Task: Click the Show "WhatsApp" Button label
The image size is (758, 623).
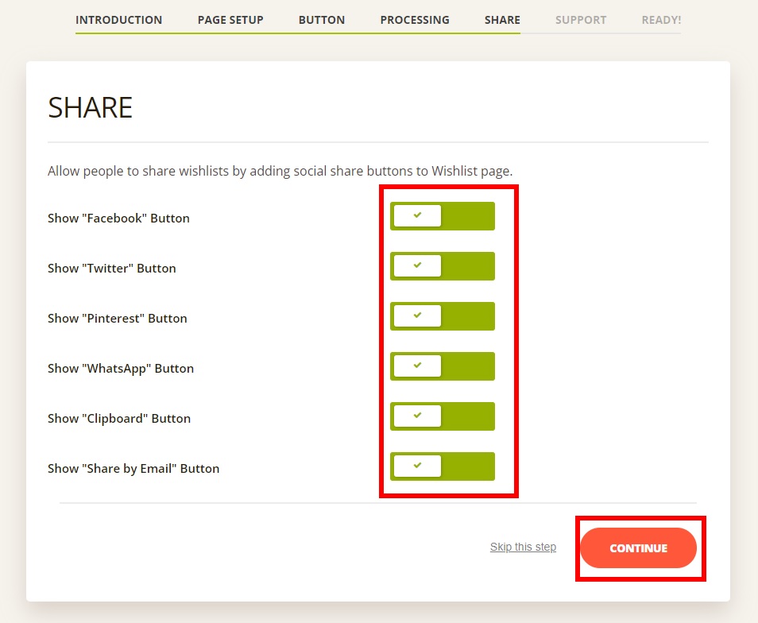Action: click(121, 369)
